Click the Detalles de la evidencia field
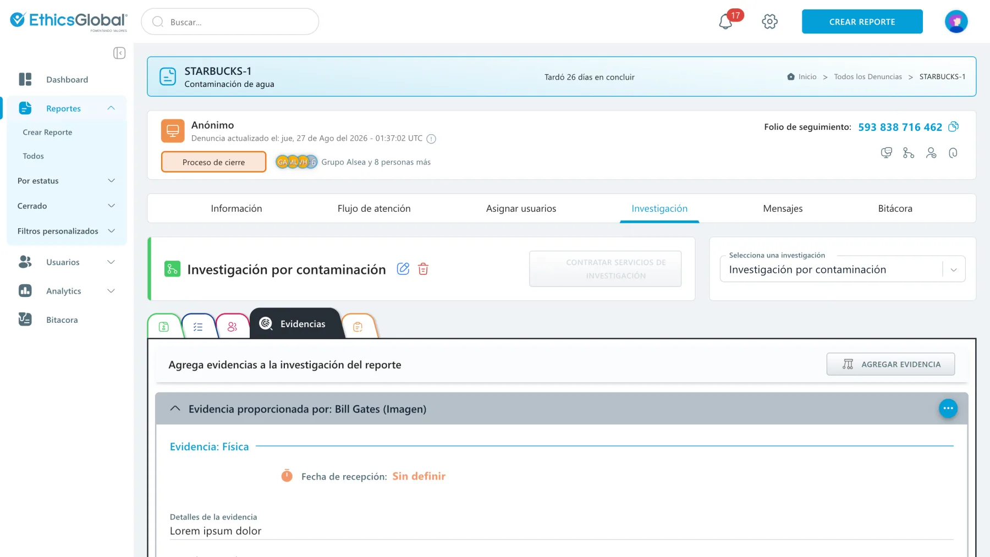 point(562,531)
